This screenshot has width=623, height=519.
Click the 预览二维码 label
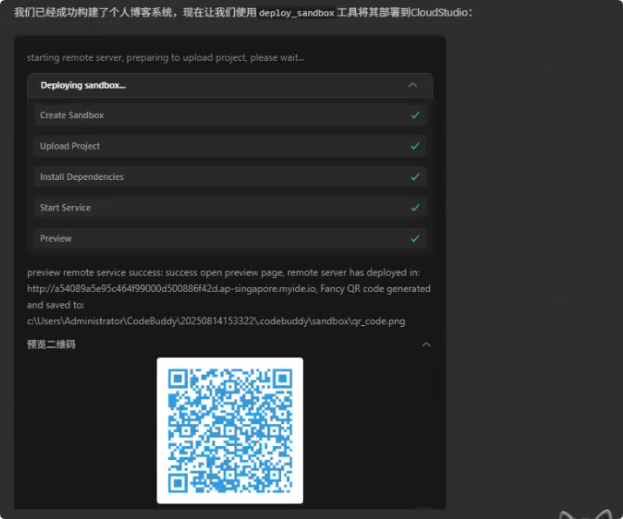tap(50, 344)
